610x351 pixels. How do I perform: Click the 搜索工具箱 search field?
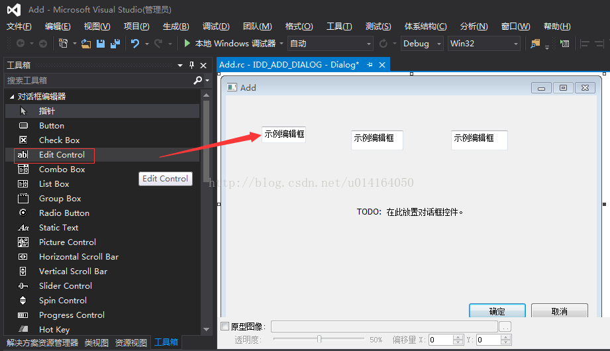point(99,81)
